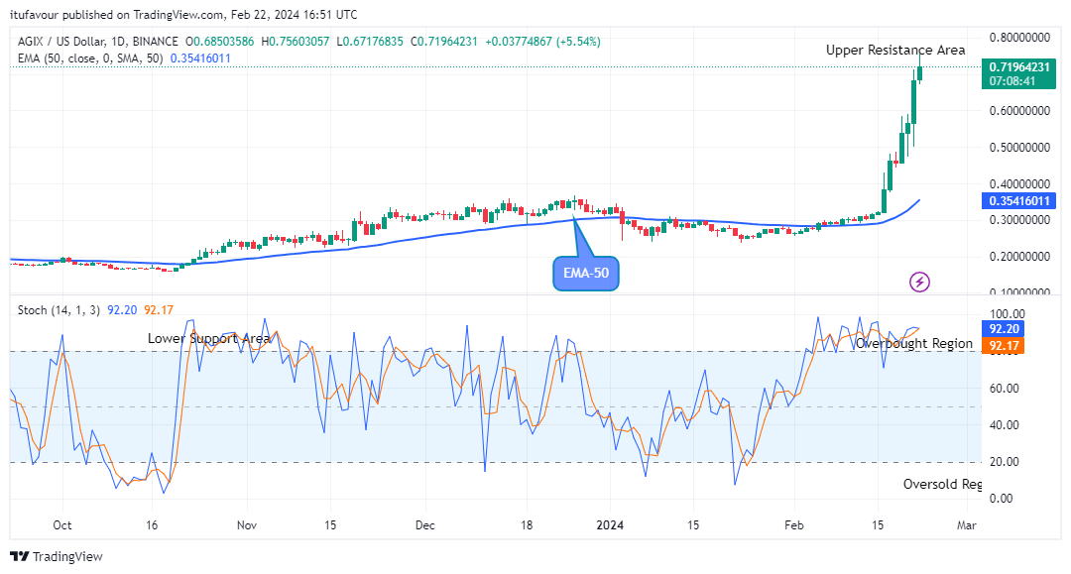Click the Stoch (14, 1, 3) indicator legend
This screenshot has width=1071, height=574.
(x=59, y=310)
